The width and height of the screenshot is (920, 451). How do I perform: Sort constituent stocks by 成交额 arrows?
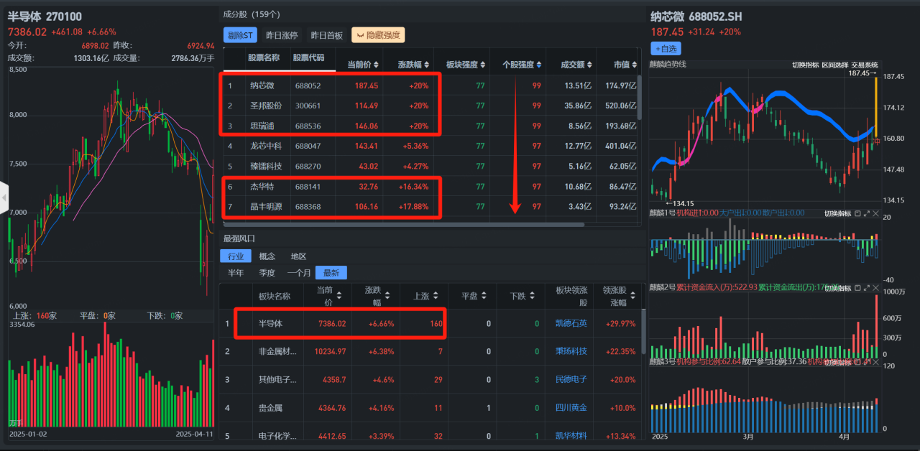coord(589,65)
